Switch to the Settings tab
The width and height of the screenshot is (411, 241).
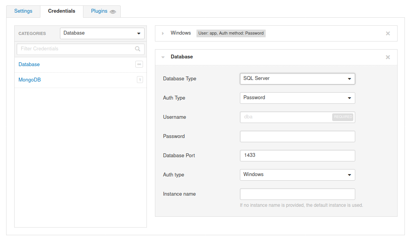(x=23, y=11)
